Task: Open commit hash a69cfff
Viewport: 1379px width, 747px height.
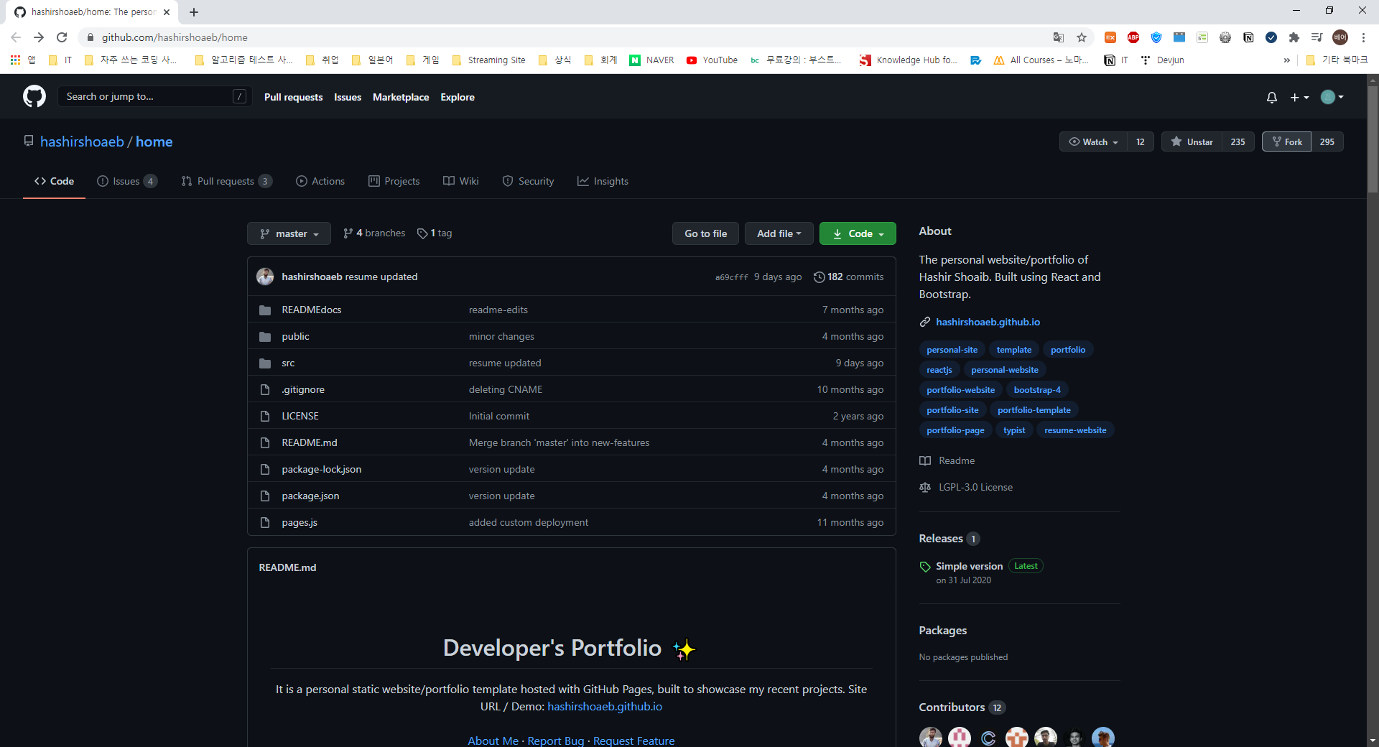Action: (x=731, y=277)
